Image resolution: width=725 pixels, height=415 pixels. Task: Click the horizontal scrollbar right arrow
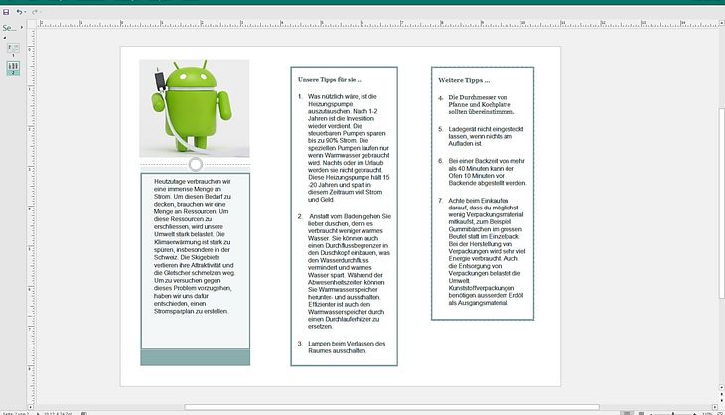coord(715,407)
